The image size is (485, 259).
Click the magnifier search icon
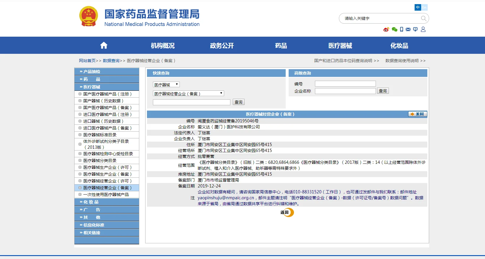423,18
